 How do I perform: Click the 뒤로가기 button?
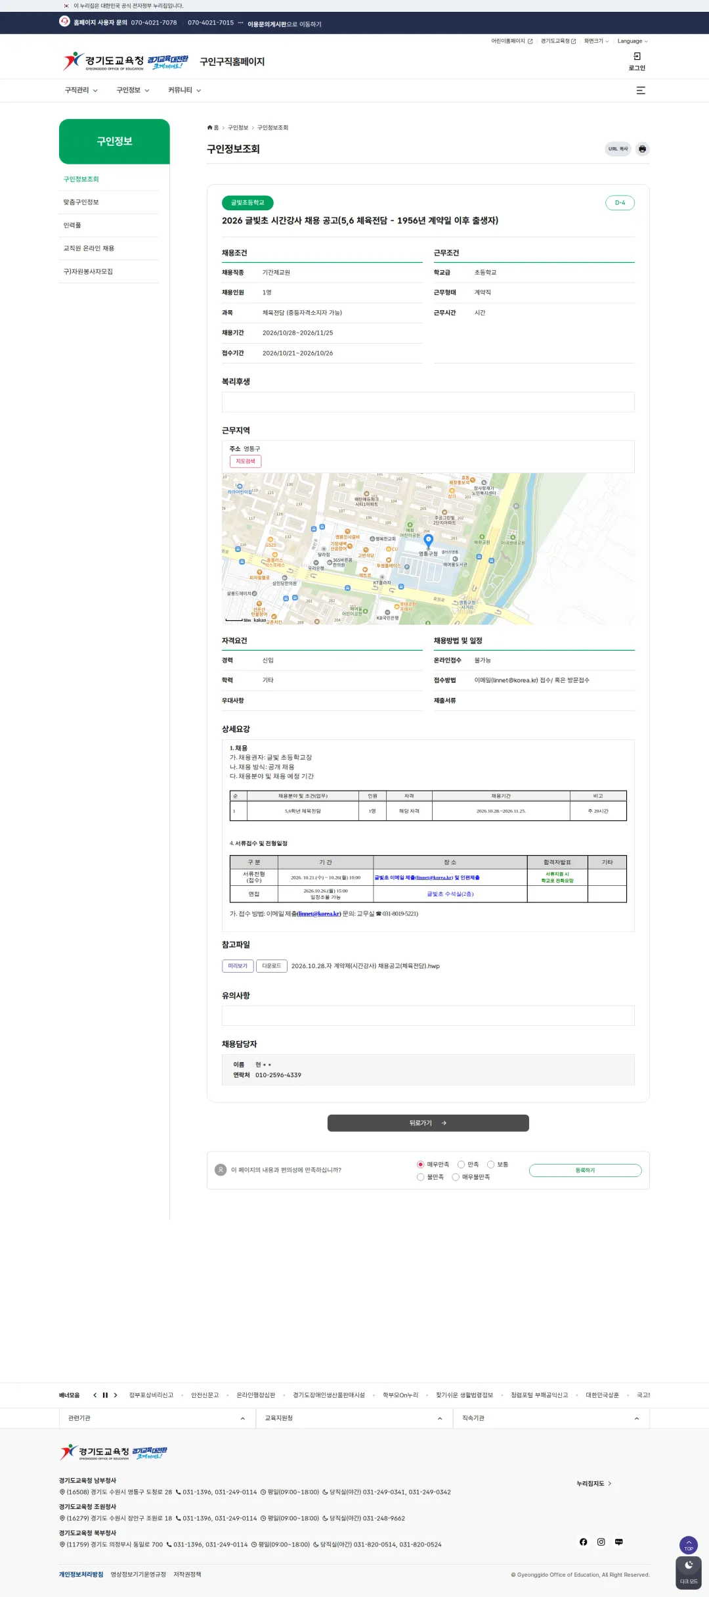point(428,1123)
